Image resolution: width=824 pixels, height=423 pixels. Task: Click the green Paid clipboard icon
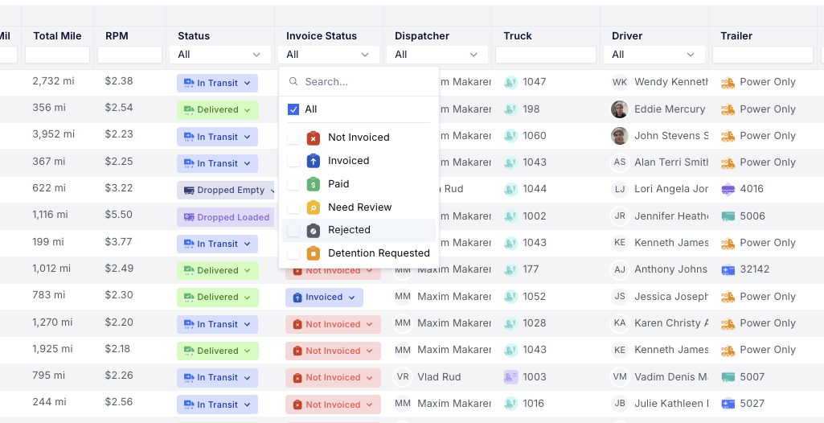[314, 184]
